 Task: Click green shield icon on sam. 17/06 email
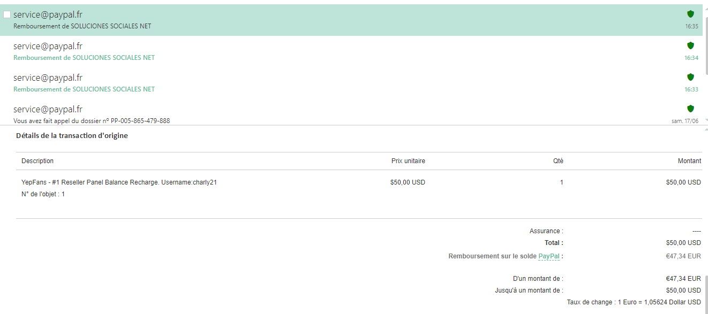[x=690, y=109]
